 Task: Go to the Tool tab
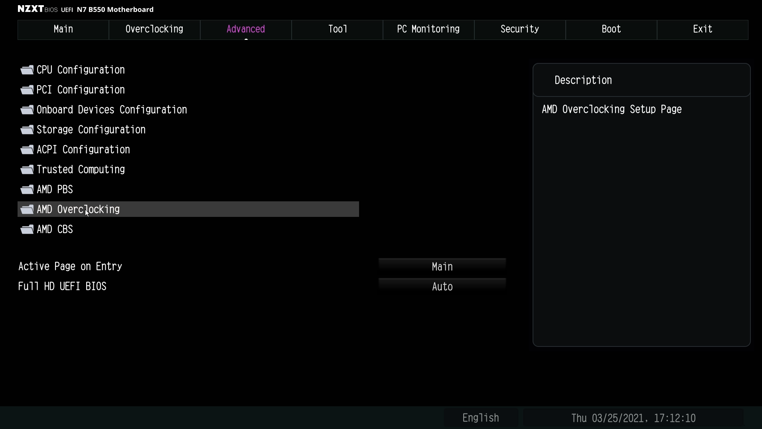(x=337, y=30)
